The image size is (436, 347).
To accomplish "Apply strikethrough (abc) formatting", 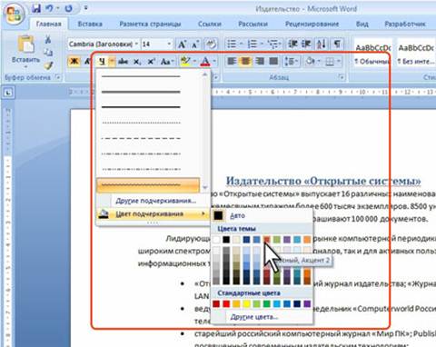I will [x=123, y=62].
